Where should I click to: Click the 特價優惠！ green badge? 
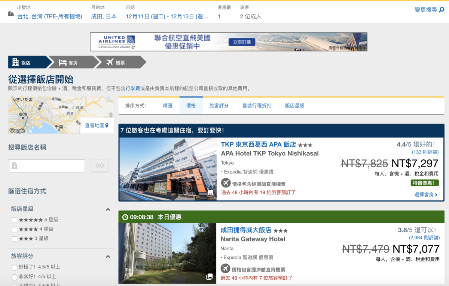pyautogui.click(x=425, y=183)
